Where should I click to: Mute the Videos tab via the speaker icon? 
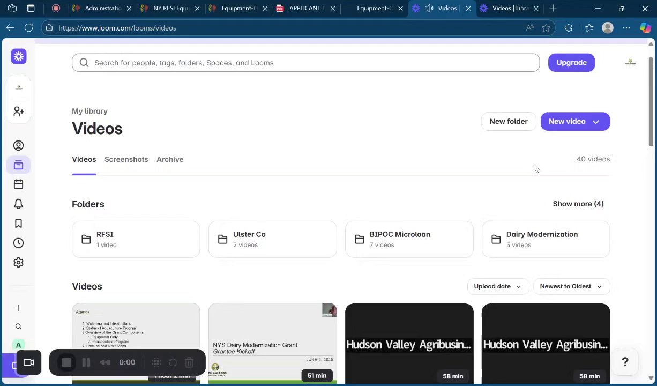click(429, 8)
